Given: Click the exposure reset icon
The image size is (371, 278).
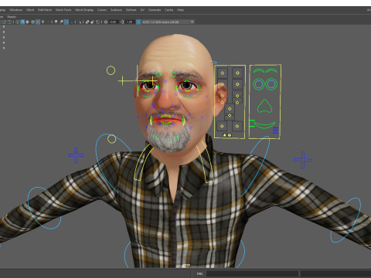Looking at the screenshot, I should coord(106,22).
